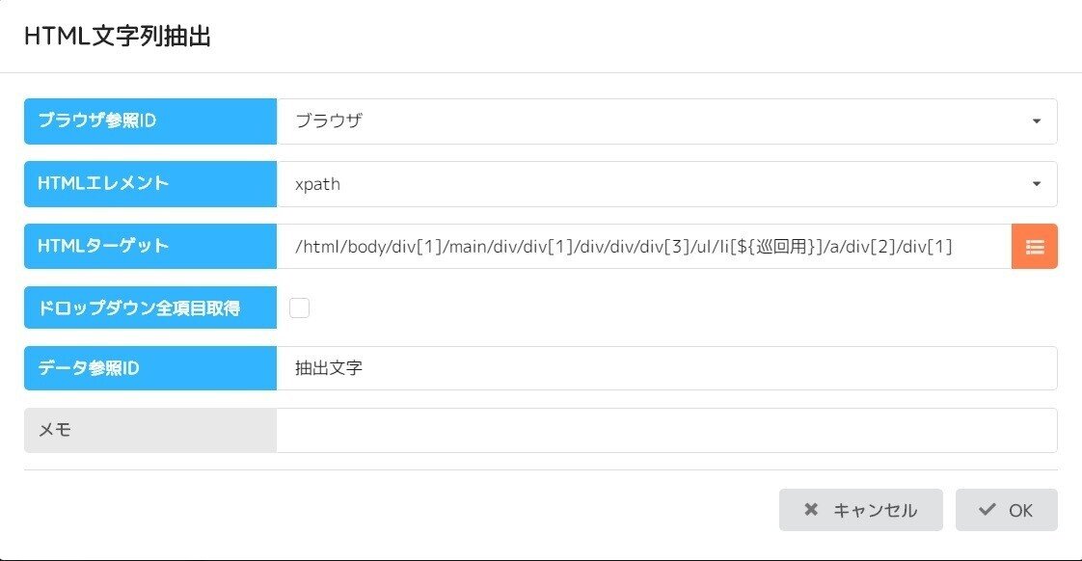Toggle the ドロップダウン全項目取得 checkbox
Viewport: 1082px width, 561px height.
click(x=300, y=307)
